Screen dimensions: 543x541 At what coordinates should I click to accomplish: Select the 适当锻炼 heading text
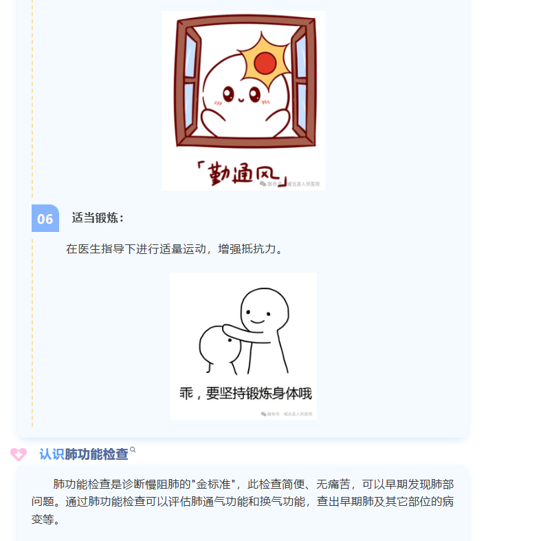tap(98, 218)
